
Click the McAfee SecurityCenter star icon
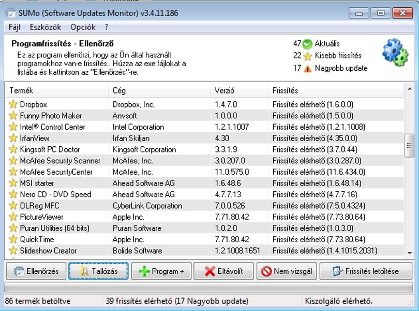13,172
